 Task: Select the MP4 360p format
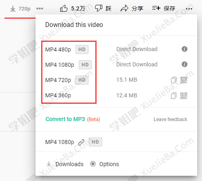pyautogui.click(x=58, y=95)
